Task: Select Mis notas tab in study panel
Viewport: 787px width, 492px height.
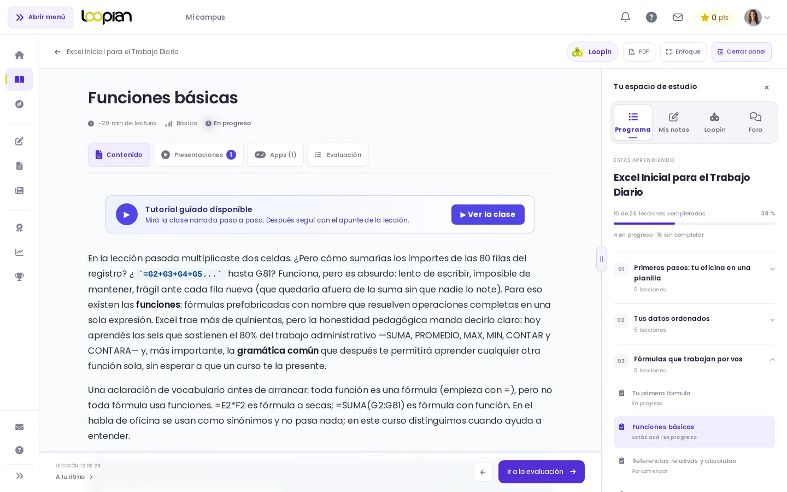Action: (674, 122)
